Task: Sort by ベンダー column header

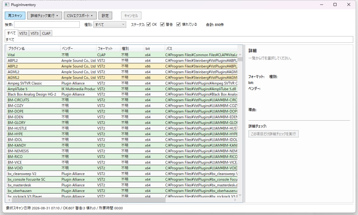Action: [78, 48]
